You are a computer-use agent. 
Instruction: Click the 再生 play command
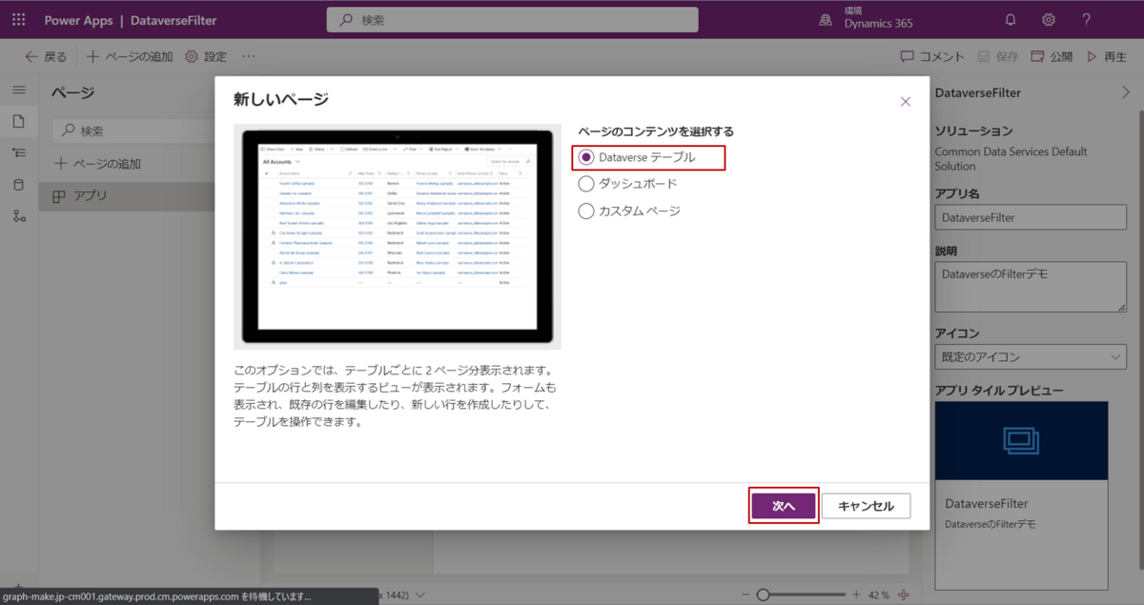pyautogui.click(x=1108, y=57)
